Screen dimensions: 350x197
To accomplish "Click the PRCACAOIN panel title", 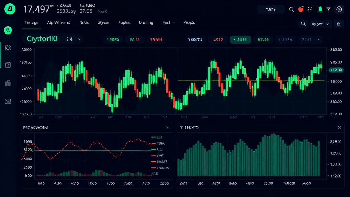I will [x=35, y=128].
